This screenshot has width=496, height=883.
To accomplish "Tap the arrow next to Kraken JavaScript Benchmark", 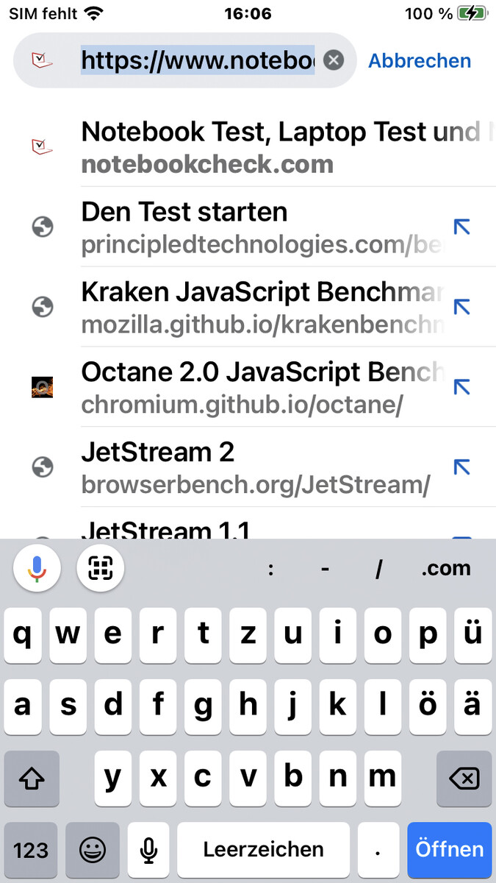I will point(461,307).
